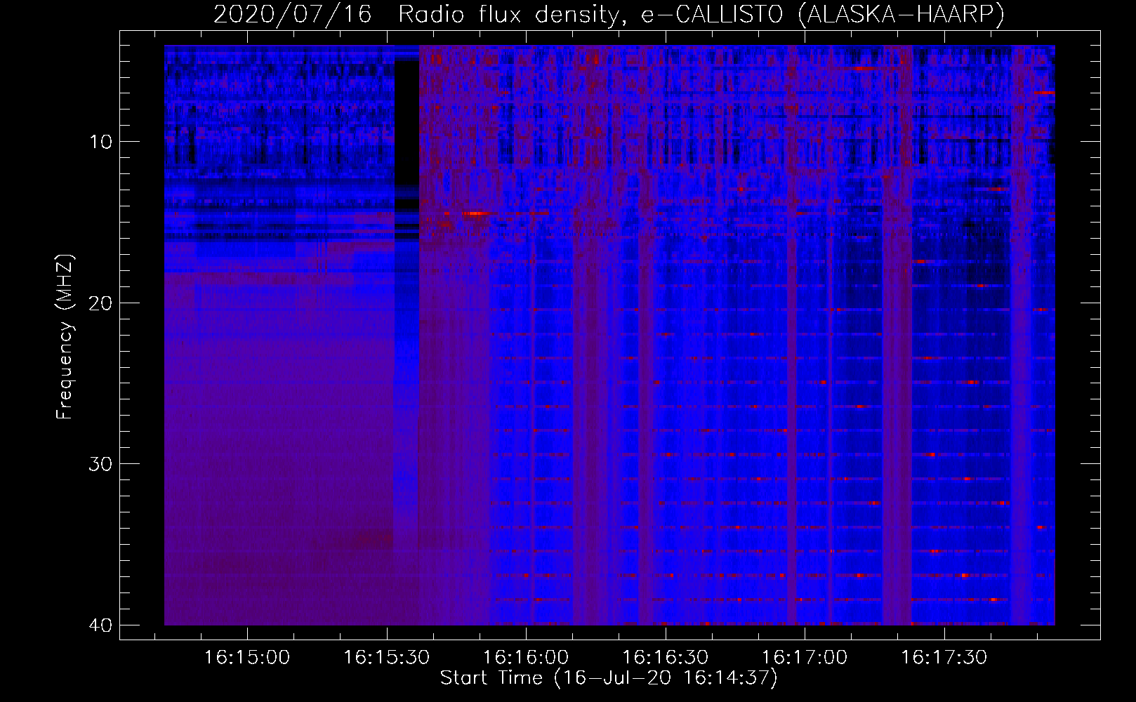Click the plot title with e-CALLISTO ALASKA-HAARP

coord(609,14)
